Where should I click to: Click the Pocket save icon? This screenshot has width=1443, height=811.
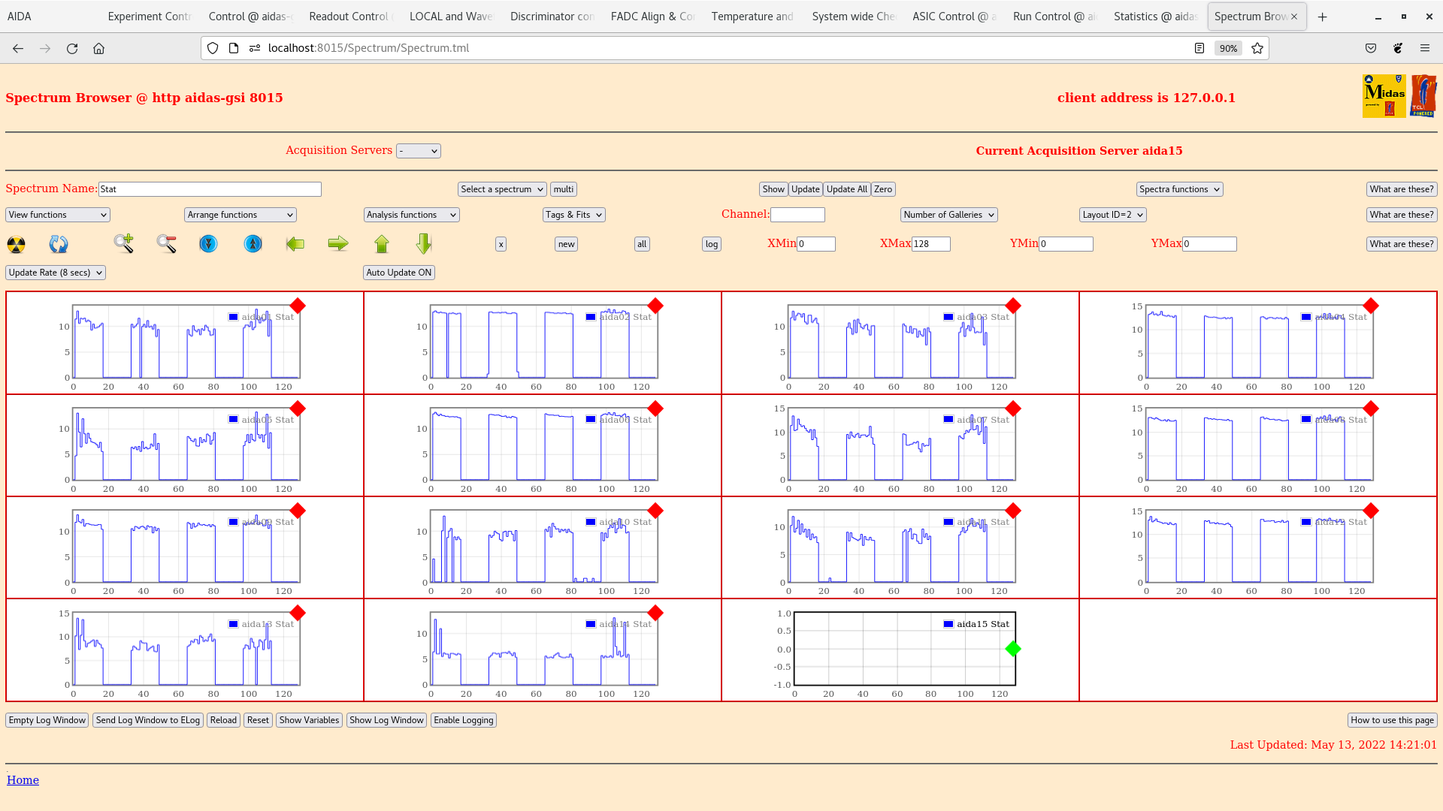point(1371,48)
